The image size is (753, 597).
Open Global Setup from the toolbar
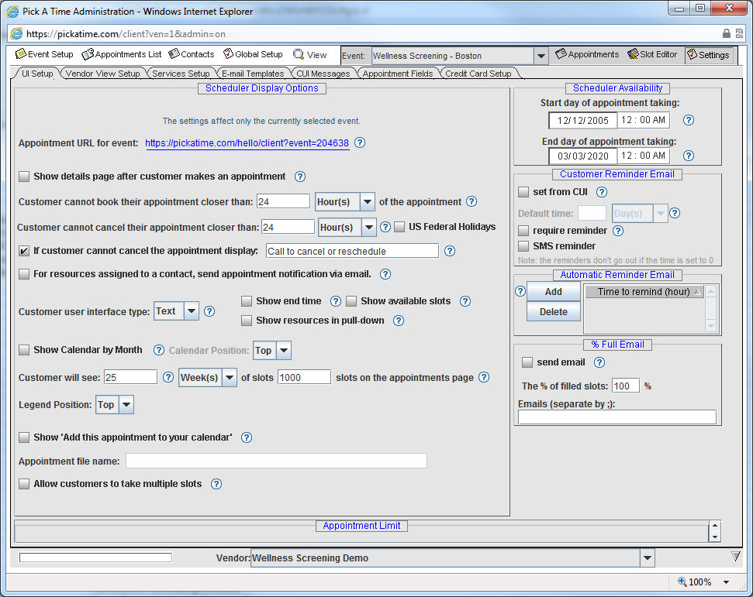click(x=253, y=54)
